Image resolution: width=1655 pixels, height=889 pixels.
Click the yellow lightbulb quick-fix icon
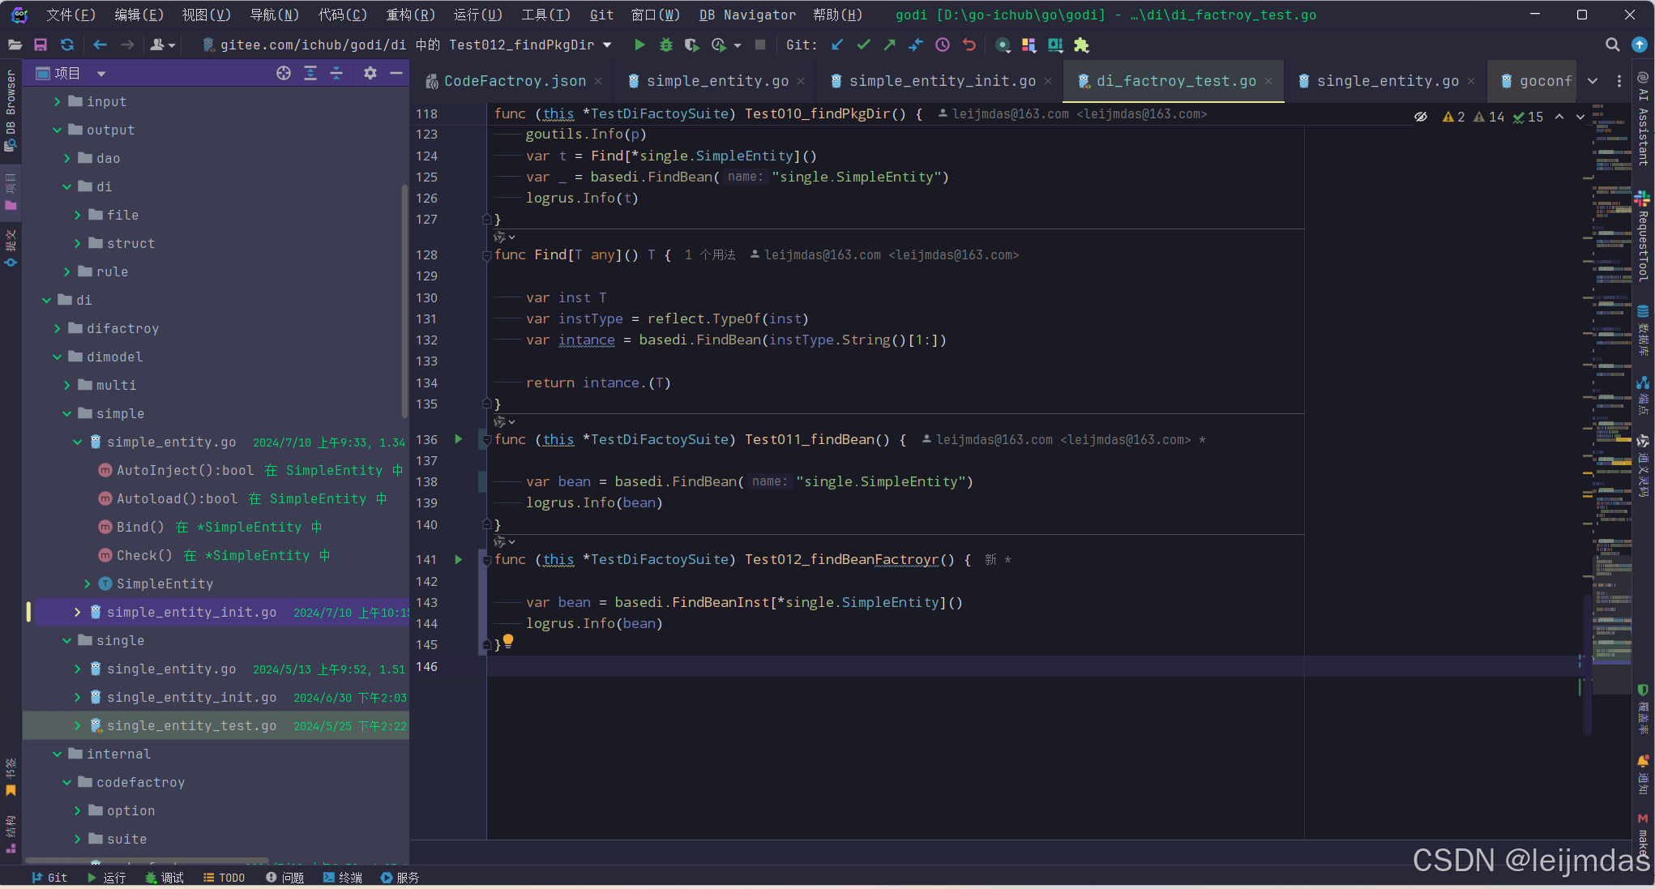508,641
